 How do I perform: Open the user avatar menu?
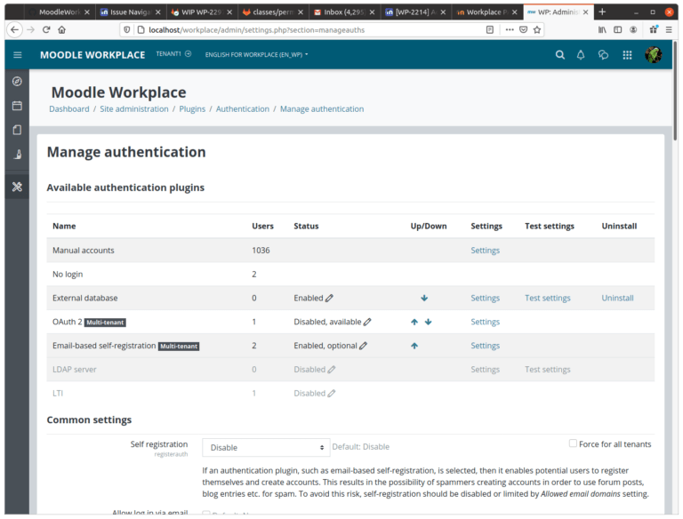click(x=654, y=55)
